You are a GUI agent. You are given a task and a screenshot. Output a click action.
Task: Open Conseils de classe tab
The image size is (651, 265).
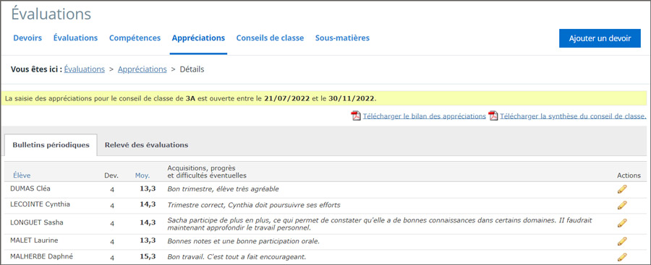[270, 38]
